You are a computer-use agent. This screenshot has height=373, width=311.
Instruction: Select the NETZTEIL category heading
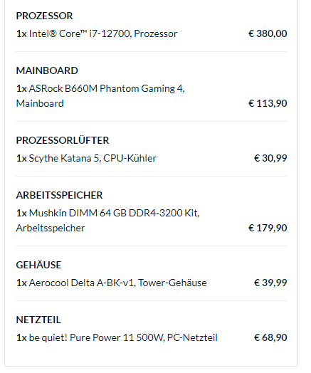pyautogui.click(x=38, y=320)
